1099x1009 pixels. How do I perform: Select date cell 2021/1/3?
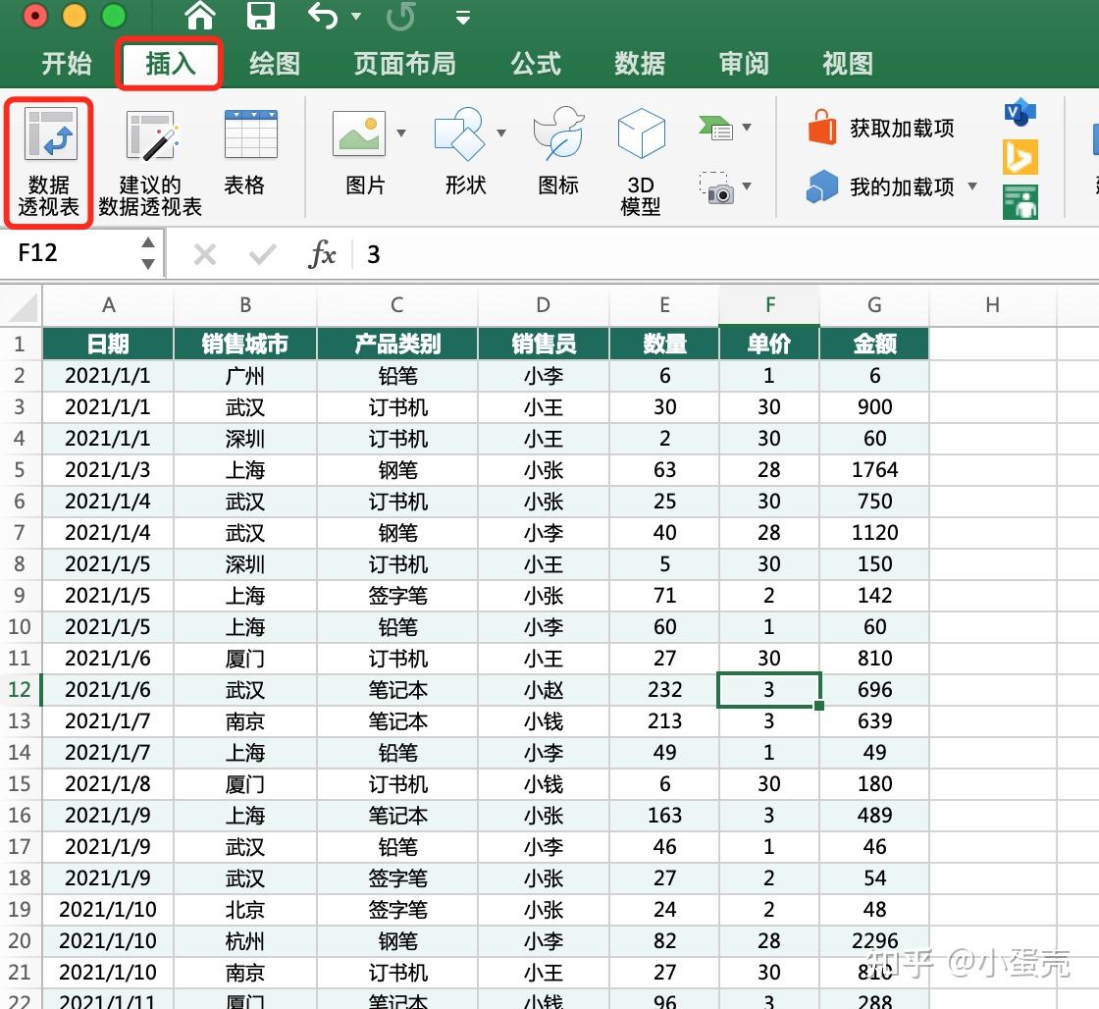(108, 470)
